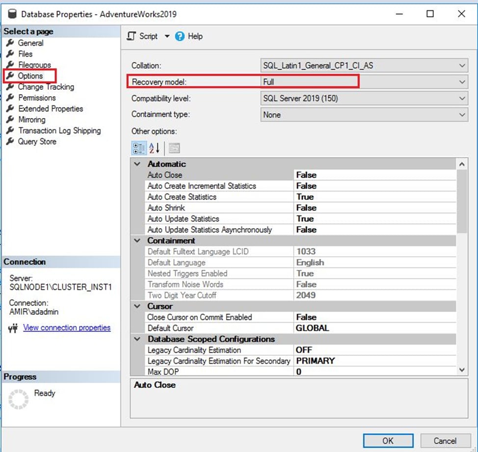Image resolution: width=478 pixels, height=452 pixels.
Task: Open the Recovery model dropdown
Action: click(x=462, y=82)
